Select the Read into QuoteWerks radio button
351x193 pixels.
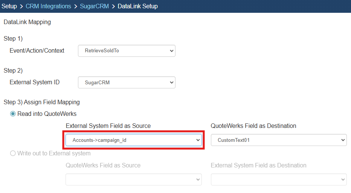coord(13,114)
